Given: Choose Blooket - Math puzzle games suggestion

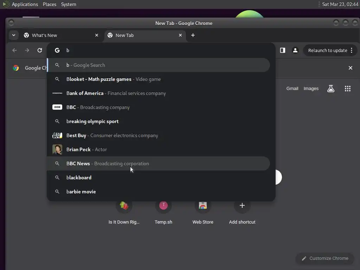Looking at the screenshot, I should click(159, 79).
